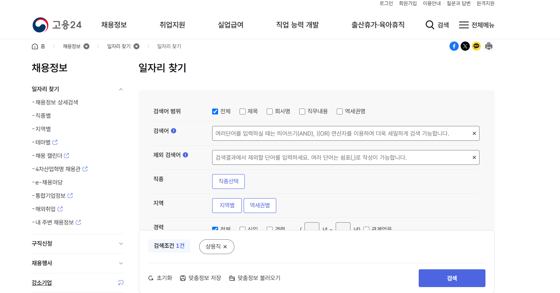Open 전체메뉴 via the hamburger icon
This screenshot has height=293, width=560.
[x=464, y=25]
